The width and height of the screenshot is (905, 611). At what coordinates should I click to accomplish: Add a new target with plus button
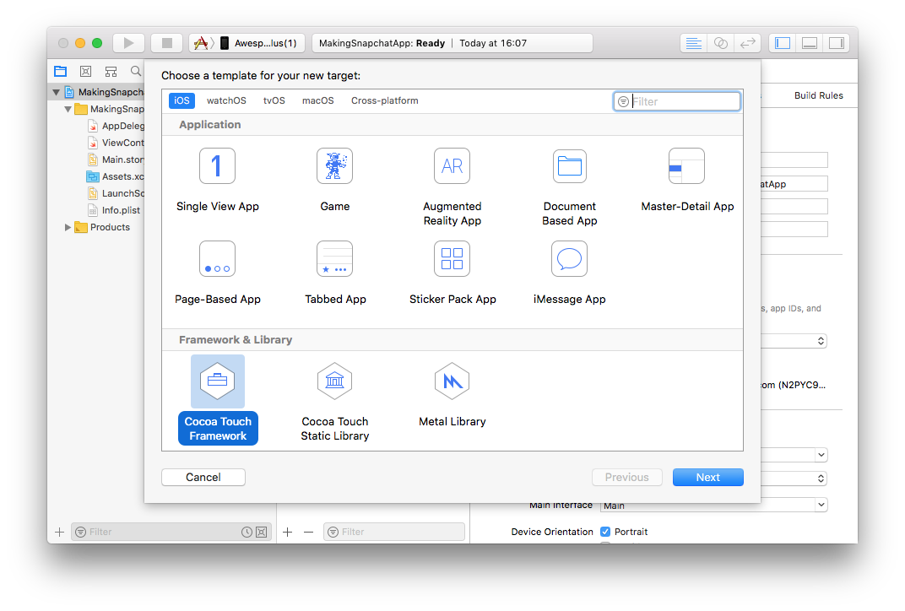(x=287, y=532)
